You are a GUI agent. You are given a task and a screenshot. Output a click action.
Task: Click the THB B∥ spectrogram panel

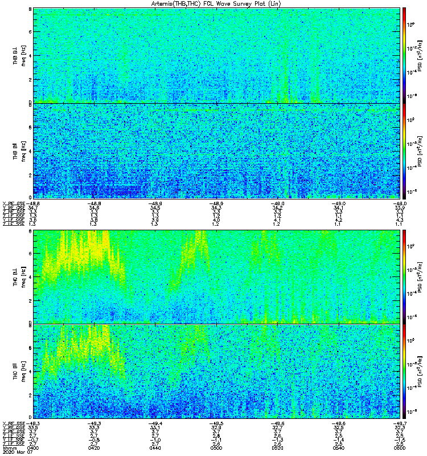pyautogui.click(x=216, y=151)
